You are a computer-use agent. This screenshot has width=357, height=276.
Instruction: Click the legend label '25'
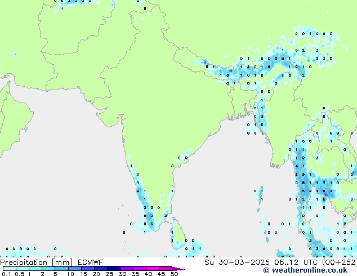[109, 274]
